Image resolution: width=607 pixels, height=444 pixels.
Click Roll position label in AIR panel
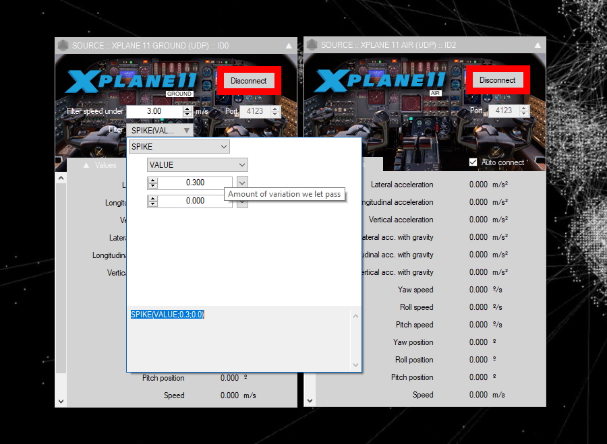point(414,360)
